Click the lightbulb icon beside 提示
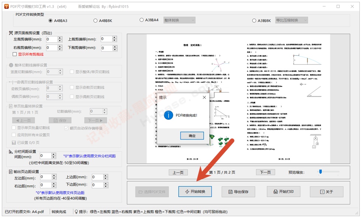 click(x=76, y=211)
